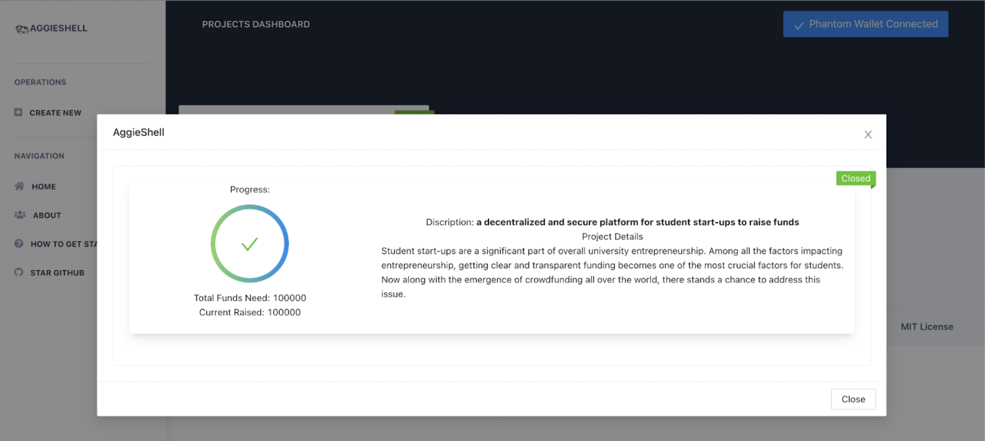Click the OPERATIONS section label
985x441 pixels.
[x=40, y=82]
